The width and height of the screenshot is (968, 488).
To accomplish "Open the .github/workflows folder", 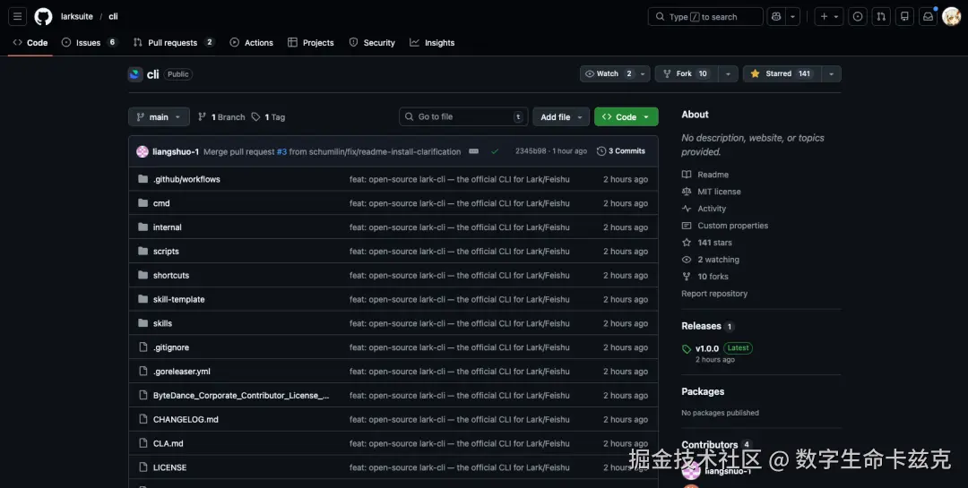I will [186, 179].
